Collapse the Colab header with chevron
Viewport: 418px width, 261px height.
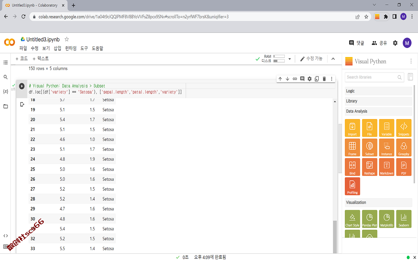point(333,59)
